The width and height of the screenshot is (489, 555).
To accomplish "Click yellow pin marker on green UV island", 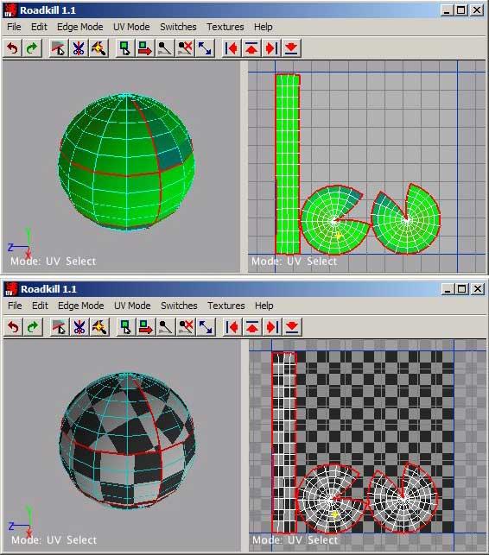I will tap(339, 235).
